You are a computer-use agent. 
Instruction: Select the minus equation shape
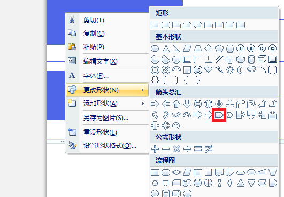click(x=166, y=149)
